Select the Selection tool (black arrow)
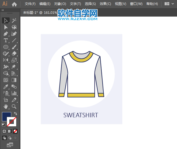The image size is (177, 149). click(6, 20)
